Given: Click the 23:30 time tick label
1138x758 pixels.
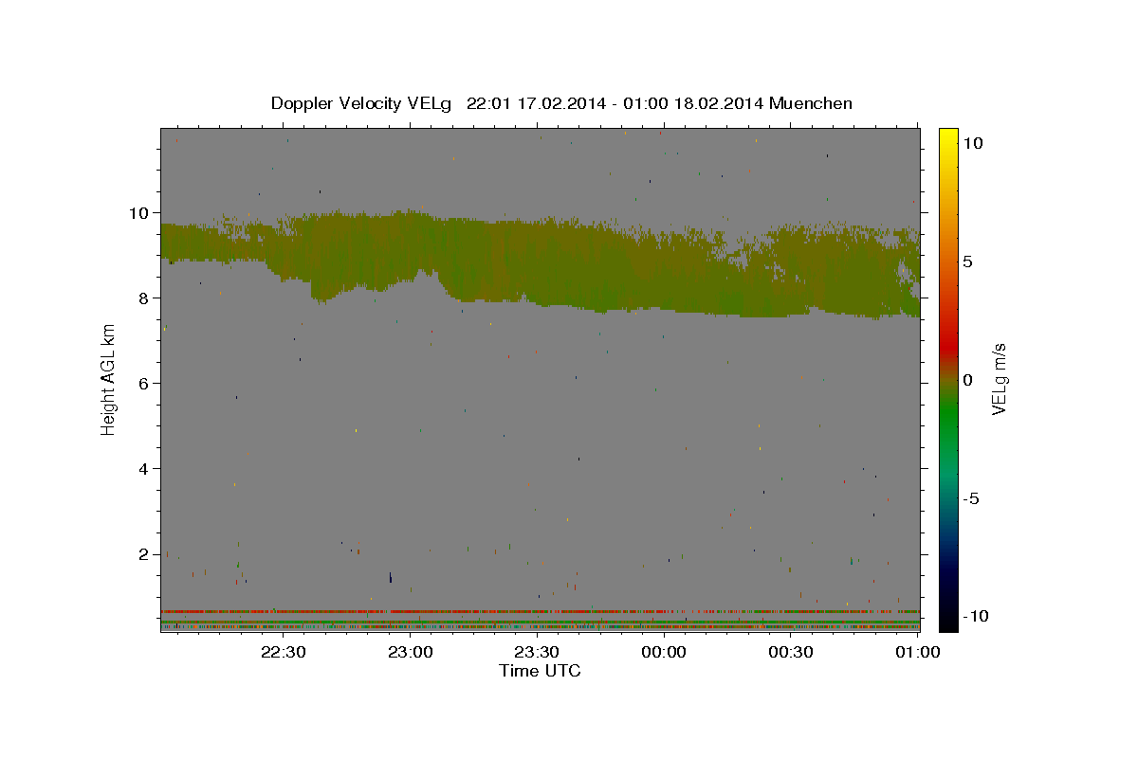Looking at the screenshot, I should point(538,652).
